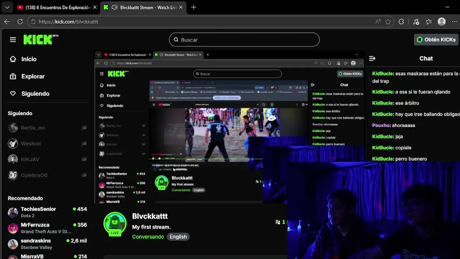Click the Obtén KICKs button

point(436,40)
